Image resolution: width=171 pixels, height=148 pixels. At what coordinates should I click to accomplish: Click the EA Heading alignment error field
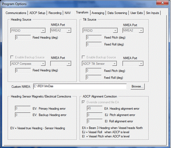pos(94,108)
